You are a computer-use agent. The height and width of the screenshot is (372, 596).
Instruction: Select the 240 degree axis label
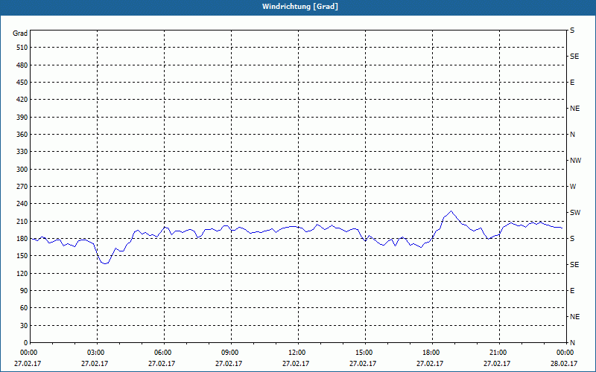click(22, 204)
